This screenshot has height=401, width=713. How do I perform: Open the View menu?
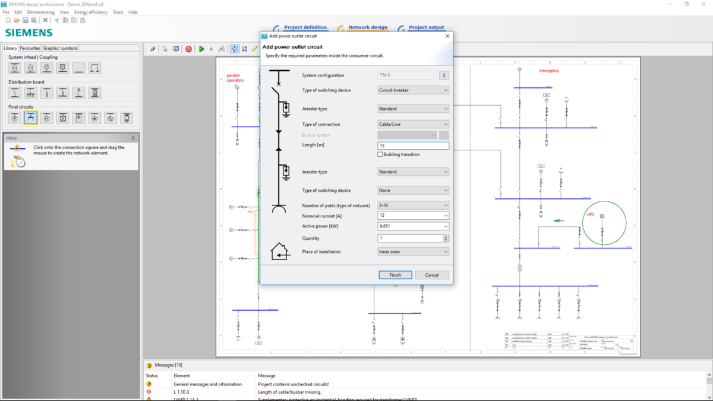[x=64, y=12]
